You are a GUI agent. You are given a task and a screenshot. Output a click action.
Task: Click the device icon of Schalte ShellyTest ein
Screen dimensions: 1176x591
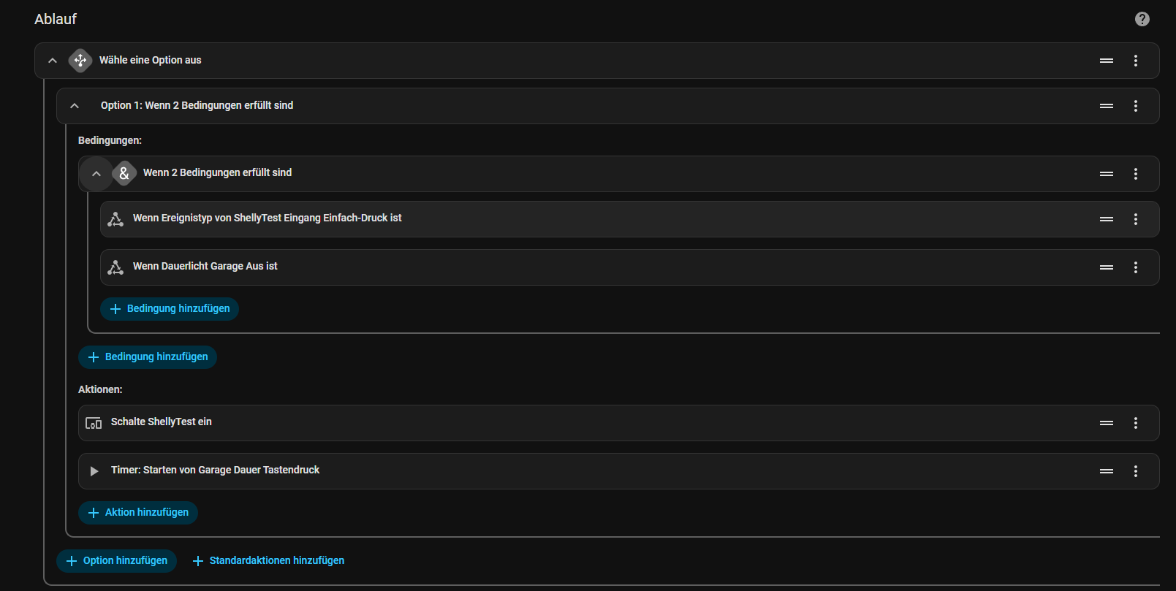[94, 423]
